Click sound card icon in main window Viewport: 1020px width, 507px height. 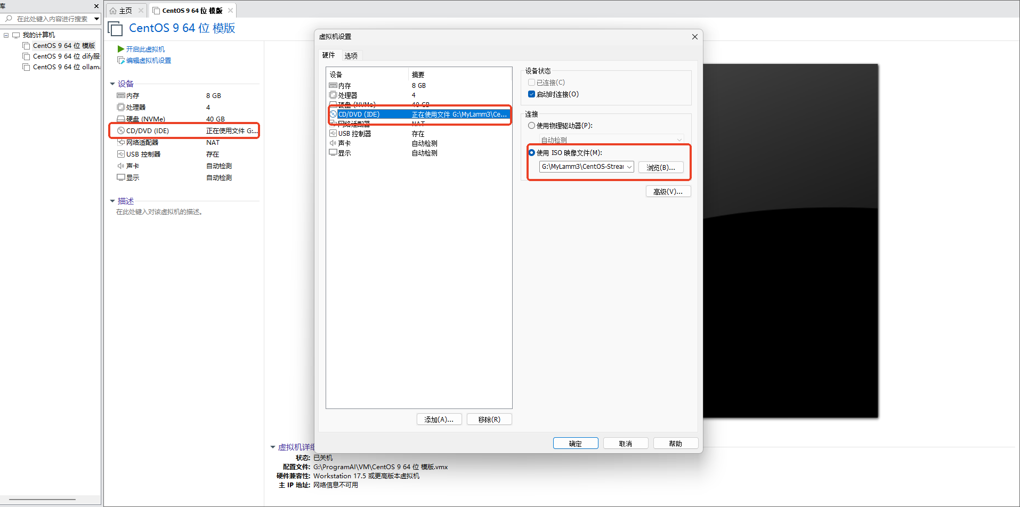(x=121, y=166)
